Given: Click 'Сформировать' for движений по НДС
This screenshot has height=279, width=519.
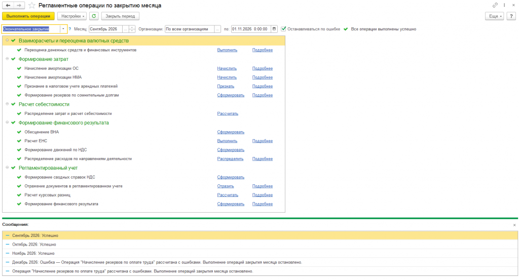Looking at the screenshot, I should coord(231,150).
